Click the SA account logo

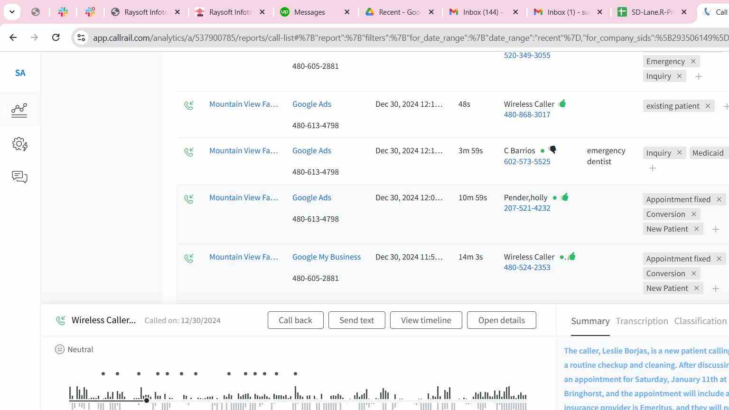click(20, 73)
